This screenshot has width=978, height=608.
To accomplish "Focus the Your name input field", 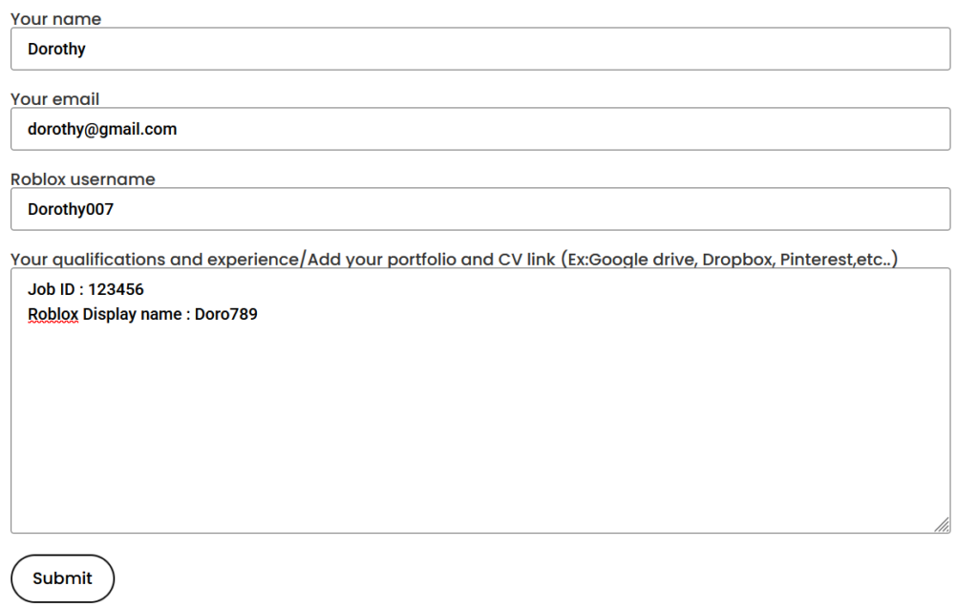I will [480, 49].
